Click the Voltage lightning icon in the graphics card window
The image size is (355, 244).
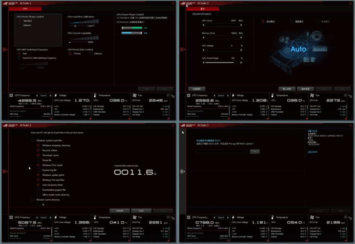click(x=233, y=96)
